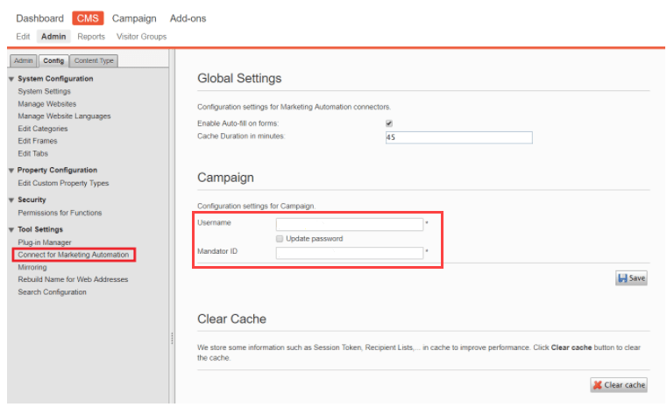
Task: Open the Add-ons menu
Action: click(190, 18)
